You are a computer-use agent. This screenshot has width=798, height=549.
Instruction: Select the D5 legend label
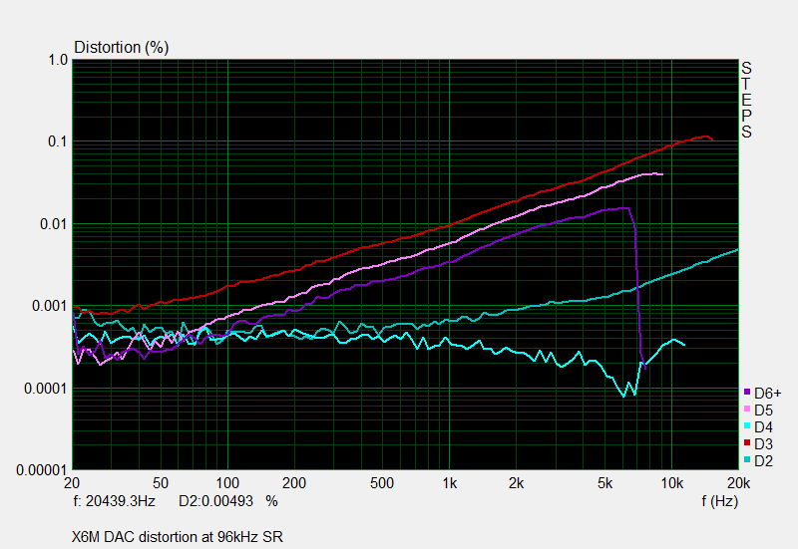coord(763,411)
